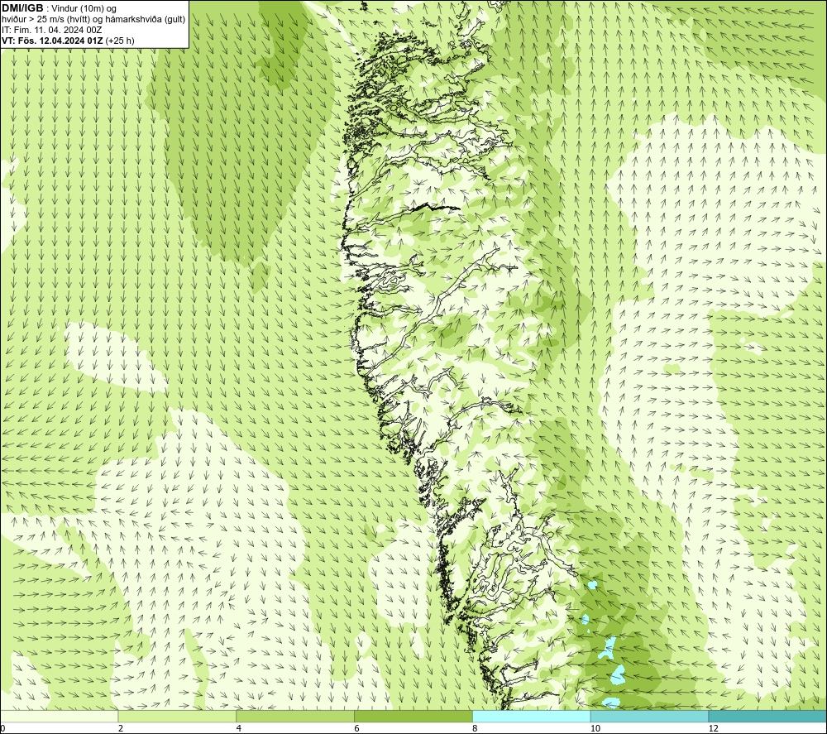
Task: Click the legend label '12'
Action: coord(714,728)
